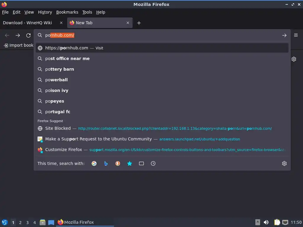Select Mozilla Firefox in the taskbar
Image resolution: width=303 pixels, height=227 pixels.
pyautogui.click(x=85, y=222)
